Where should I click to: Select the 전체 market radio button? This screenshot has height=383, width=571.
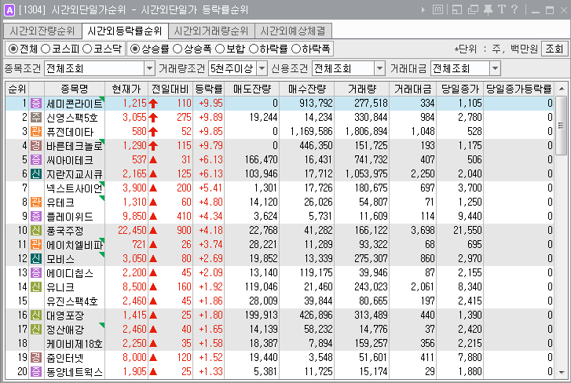[13, 49]
